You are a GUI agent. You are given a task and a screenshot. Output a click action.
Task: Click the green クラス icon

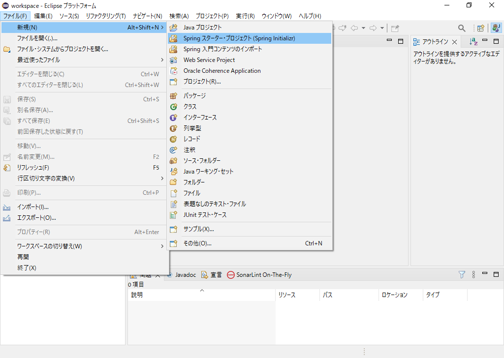[174, 107]
